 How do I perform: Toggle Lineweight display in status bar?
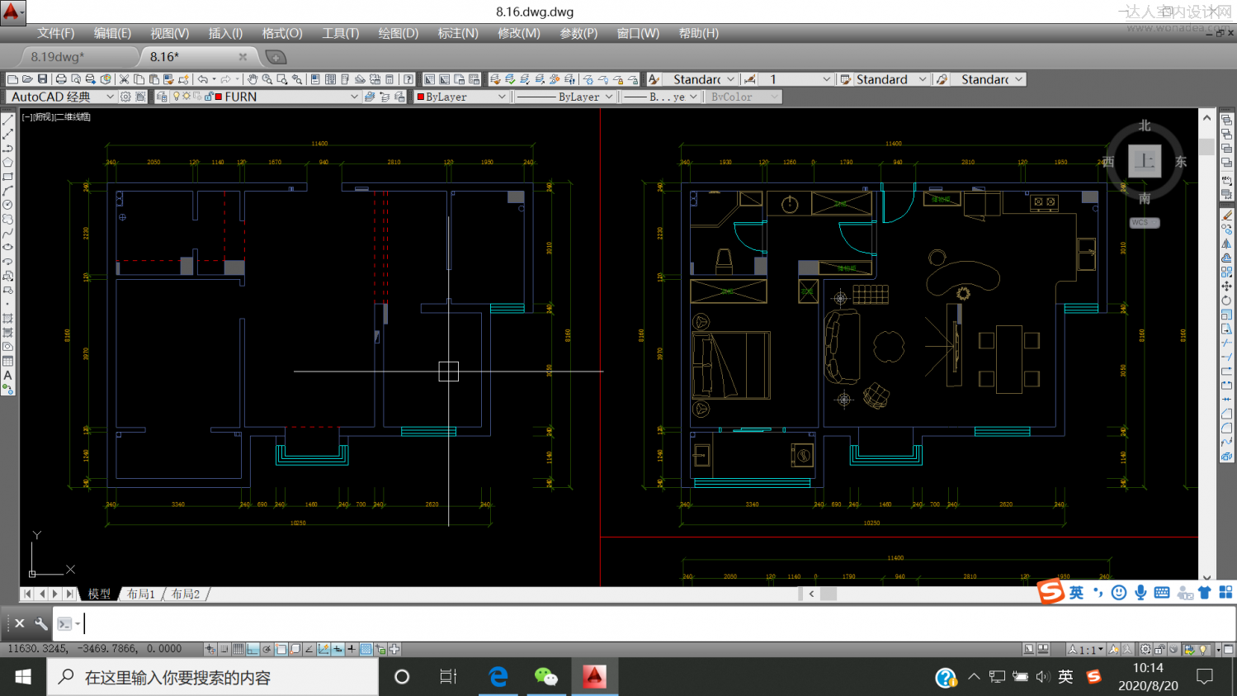(x=352, y=650)
